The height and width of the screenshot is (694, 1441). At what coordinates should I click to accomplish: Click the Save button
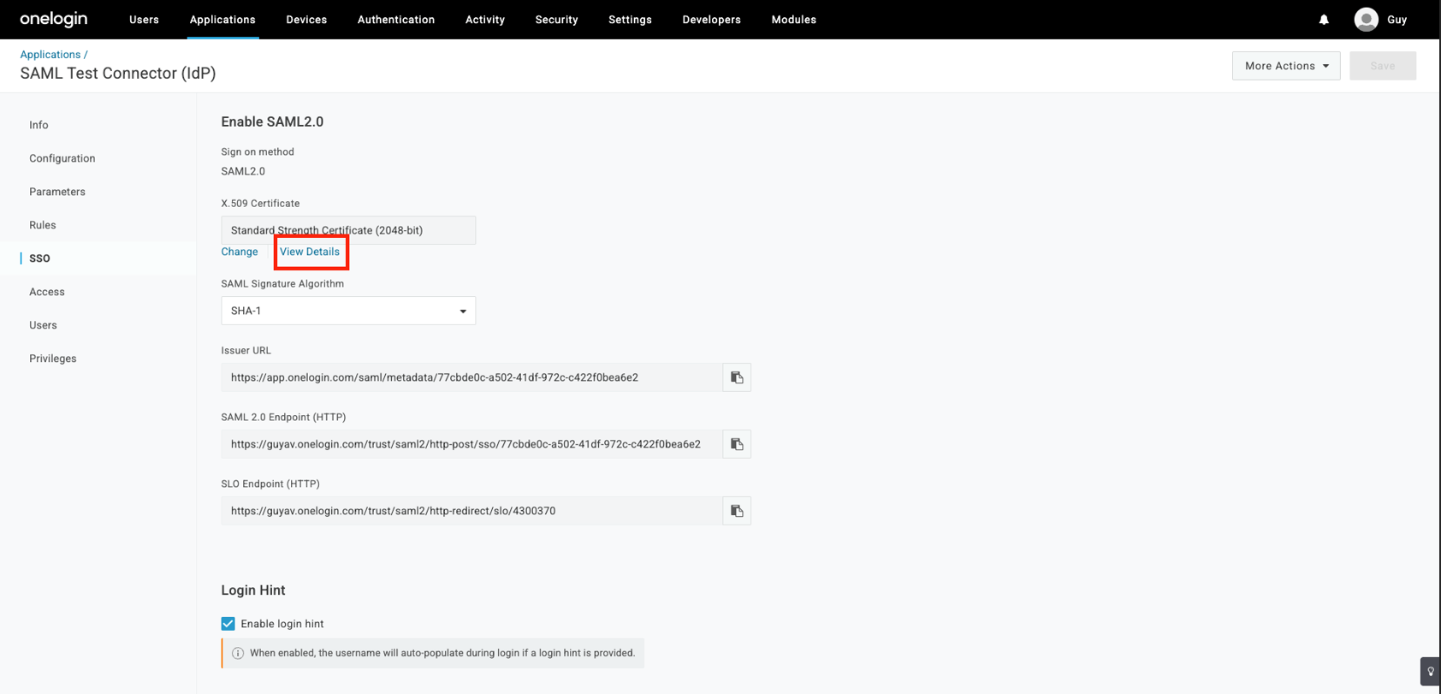(x=1383, y=66)
